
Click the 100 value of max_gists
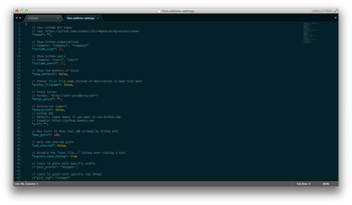(x=56, y=135)
